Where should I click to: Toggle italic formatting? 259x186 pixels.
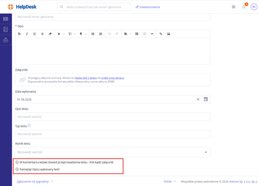pyautogui.click(x=27, y=34)
